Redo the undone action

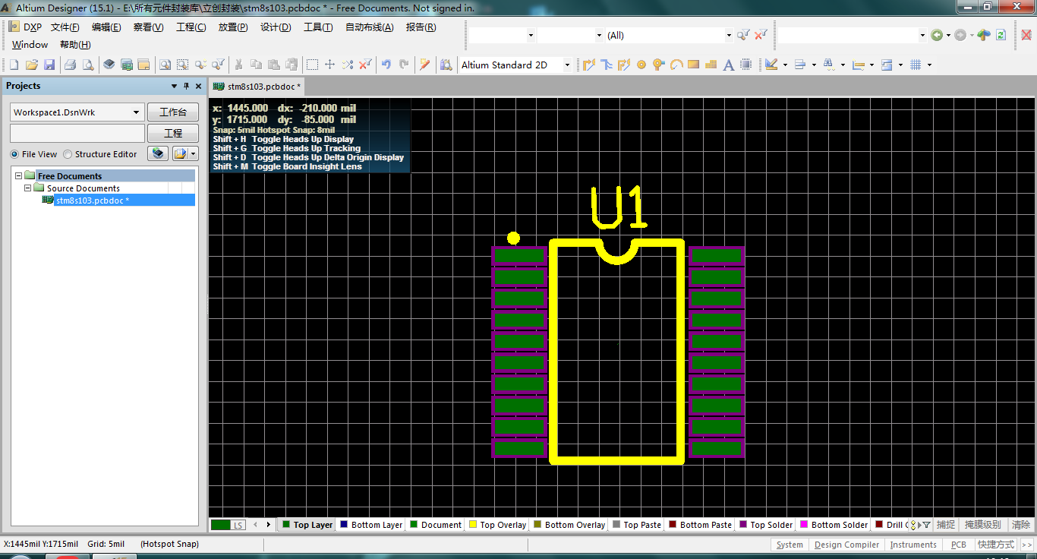click(404, 65)
